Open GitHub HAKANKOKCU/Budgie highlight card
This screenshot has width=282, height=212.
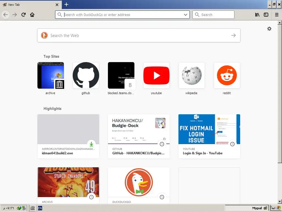tap(139, 136)
